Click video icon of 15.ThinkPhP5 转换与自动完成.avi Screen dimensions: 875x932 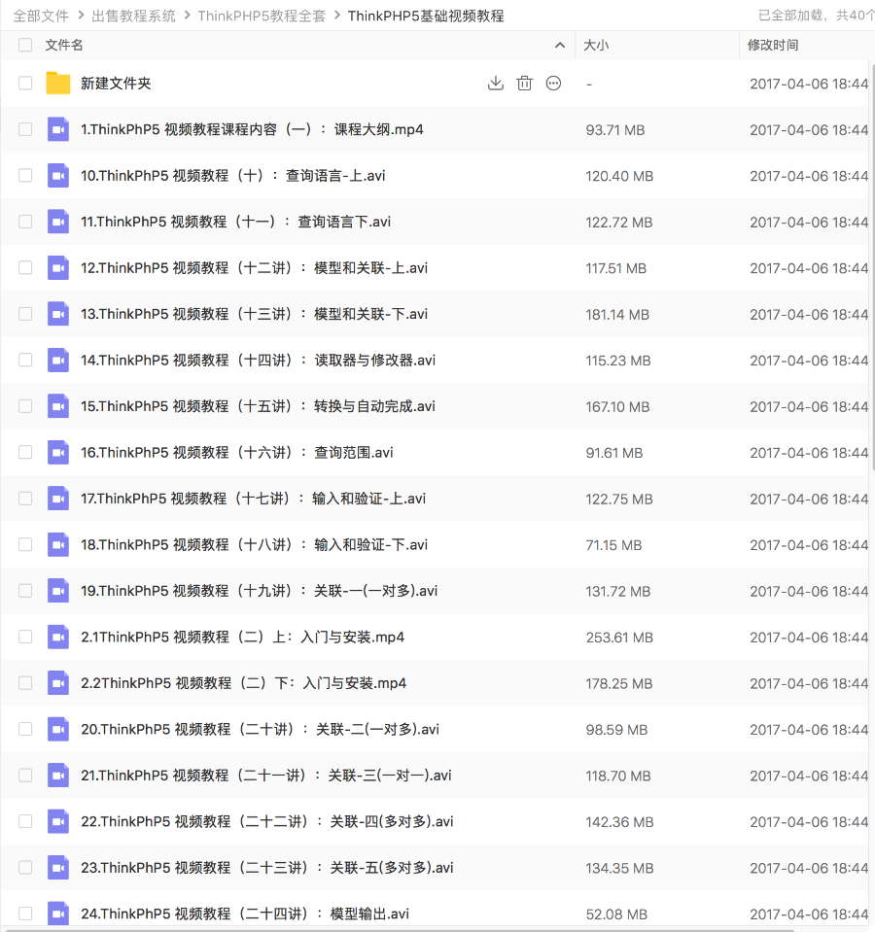pos(58,406)
